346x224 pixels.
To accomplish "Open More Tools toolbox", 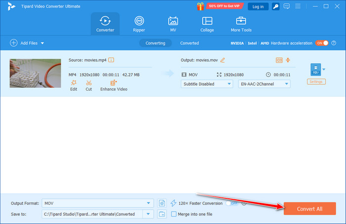I will pos(241,24).
